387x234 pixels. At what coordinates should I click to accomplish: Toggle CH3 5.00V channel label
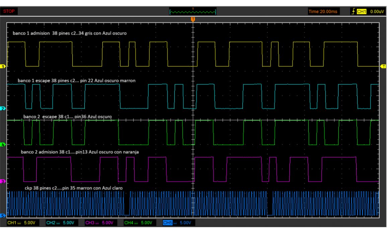(x=101, y=223)
